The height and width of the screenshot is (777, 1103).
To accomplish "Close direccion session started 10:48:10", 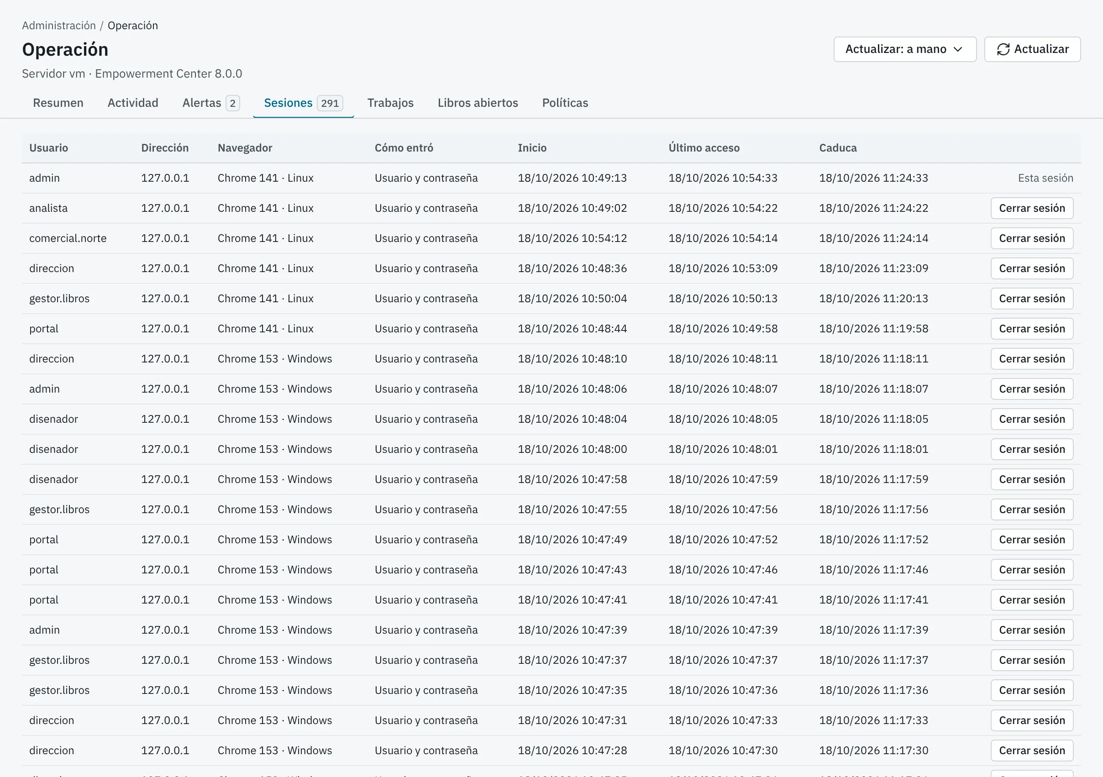I will (1031, 359).
